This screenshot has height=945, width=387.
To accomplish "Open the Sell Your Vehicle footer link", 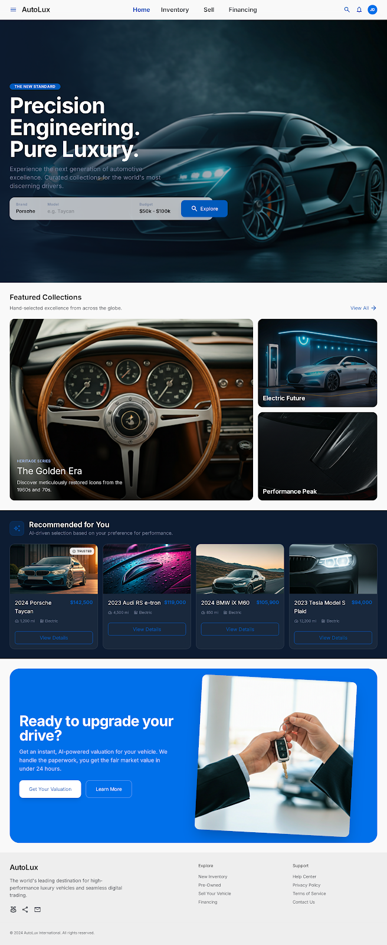I will (215, 894).
